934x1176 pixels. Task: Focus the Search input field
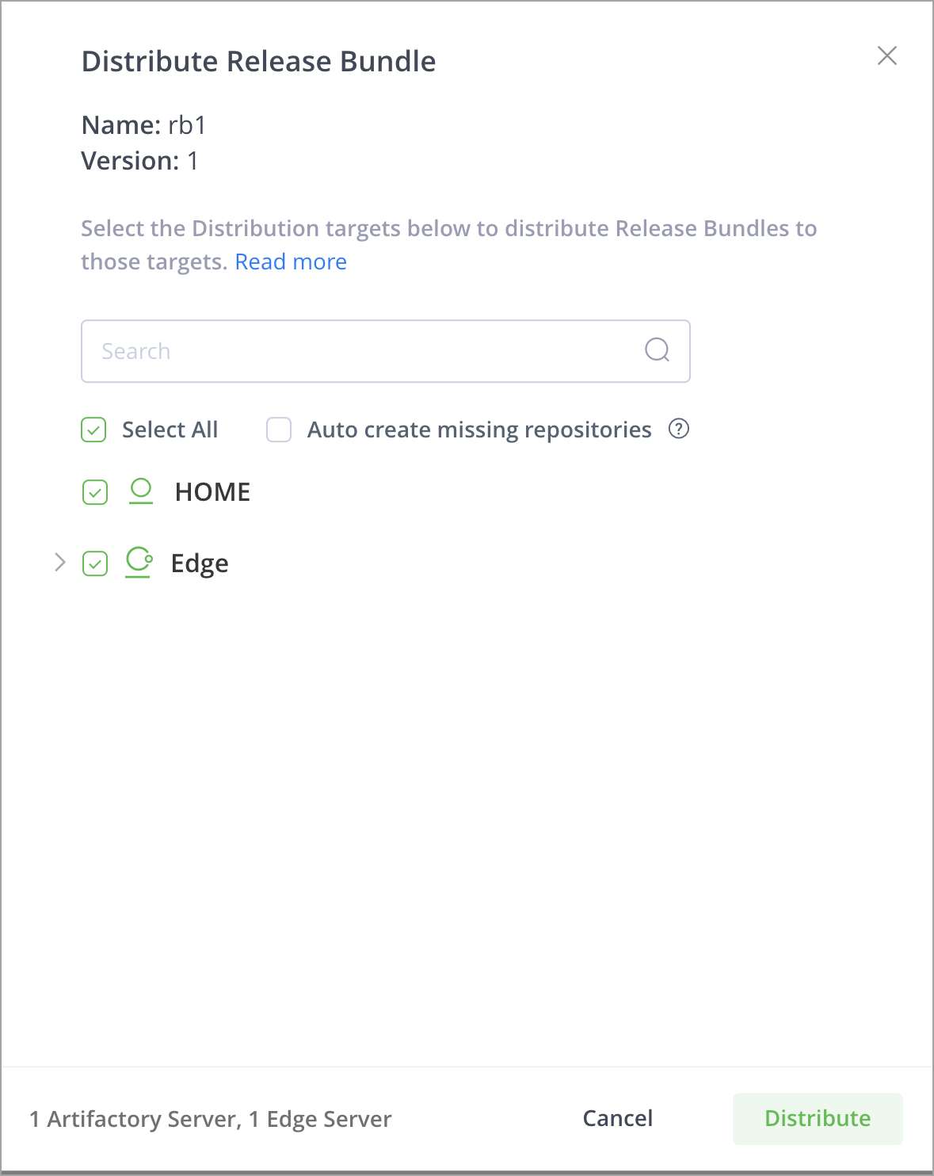tap(386, 351)
